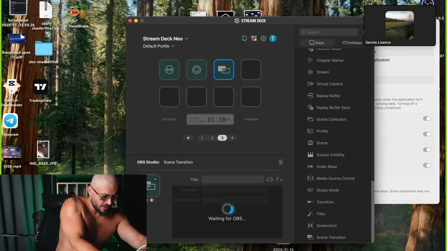The width and height of the screenshot is (447, 251).
Task: Click the Replay Buffer action icon
Action: tap(310, 96)
